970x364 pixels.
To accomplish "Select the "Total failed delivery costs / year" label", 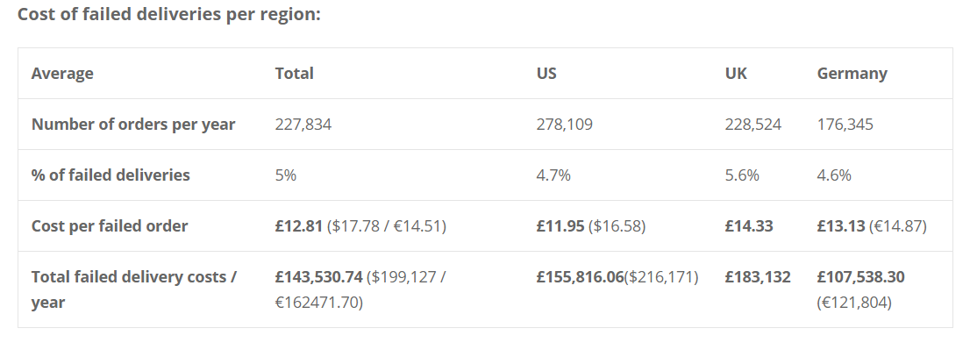I will (134, 289).
